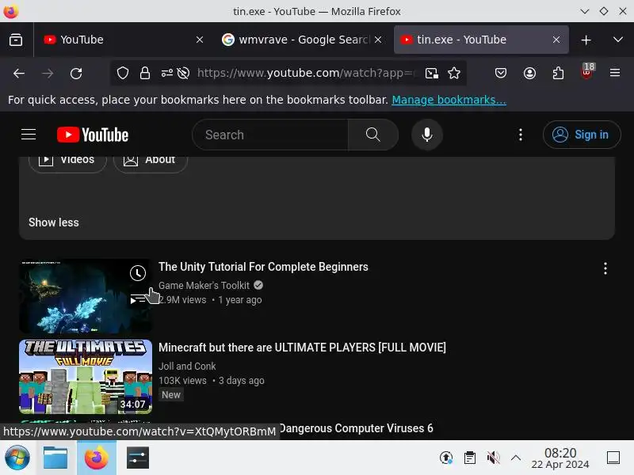Bookmark this page with the star
Image resolution: width=634 pixels, height=475 pixels.
click(454, 73)
